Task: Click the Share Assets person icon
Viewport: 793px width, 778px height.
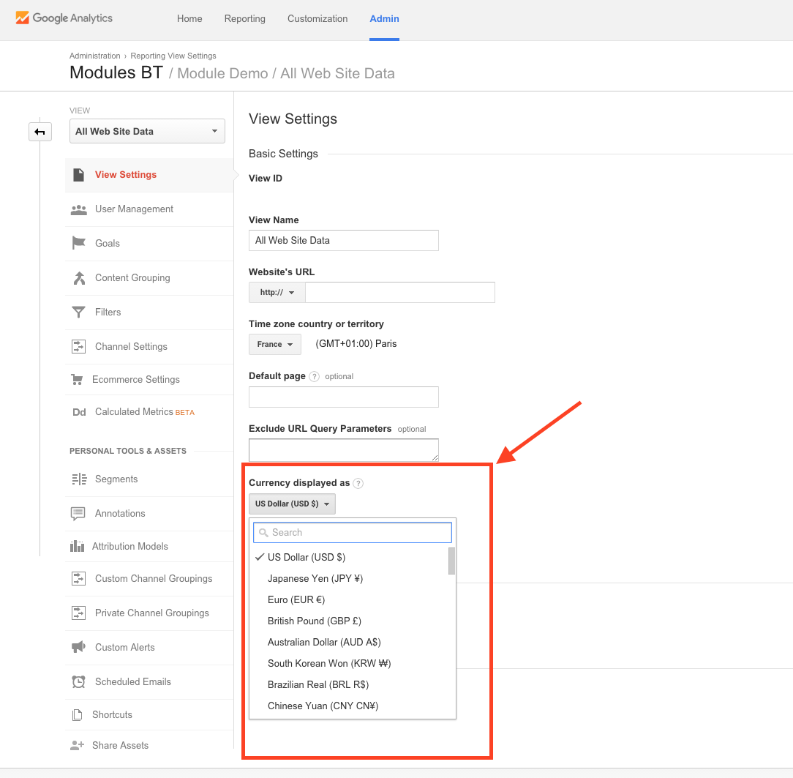Action: click(77, 745)
